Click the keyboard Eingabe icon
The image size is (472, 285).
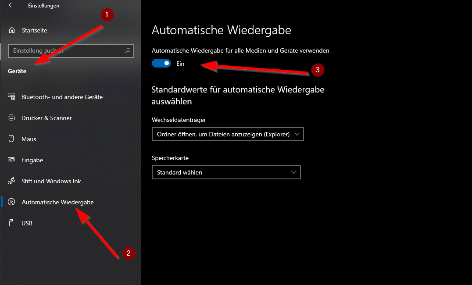point(12,160)
